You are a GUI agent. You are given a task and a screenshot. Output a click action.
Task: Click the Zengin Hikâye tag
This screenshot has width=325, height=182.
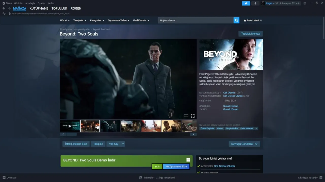(x=232, y=128)
